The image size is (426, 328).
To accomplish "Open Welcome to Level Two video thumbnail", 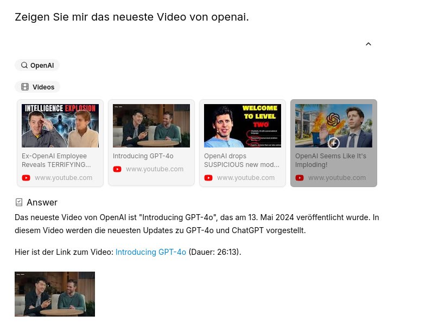I will pos(243,126).
